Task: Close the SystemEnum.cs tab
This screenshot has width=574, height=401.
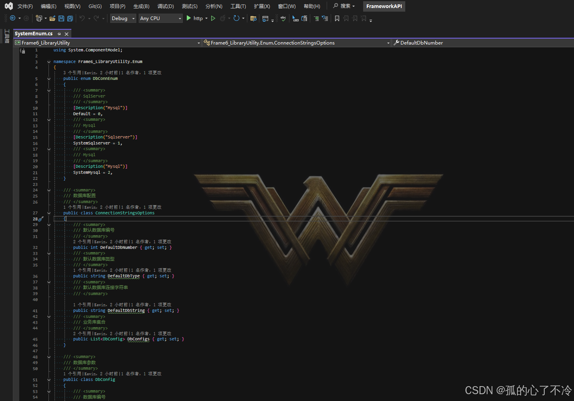Action: point(67,34)
